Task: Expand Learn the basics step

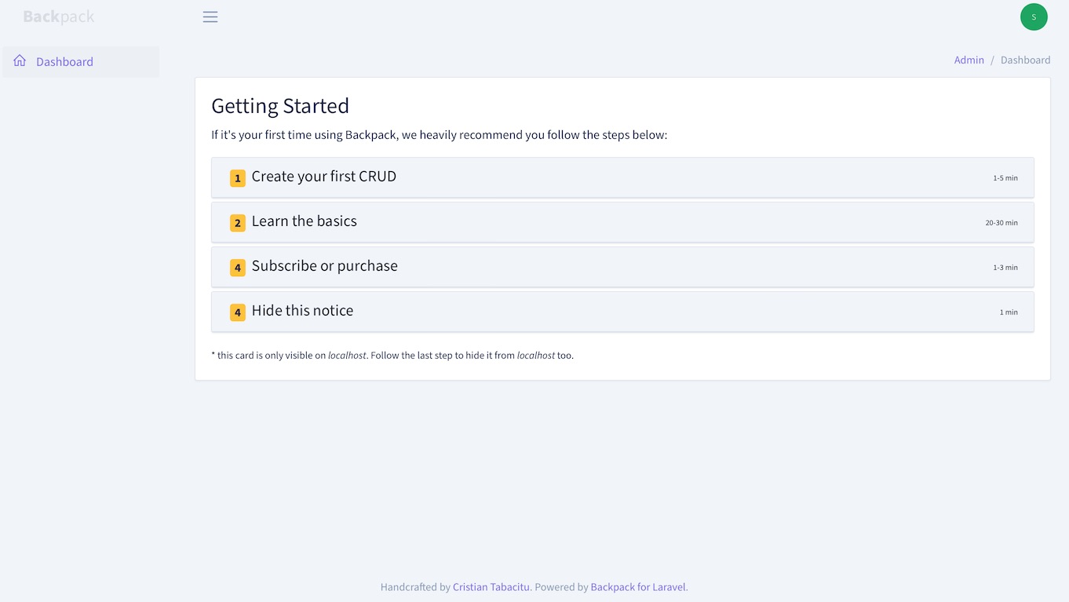Action: point(622,222)
